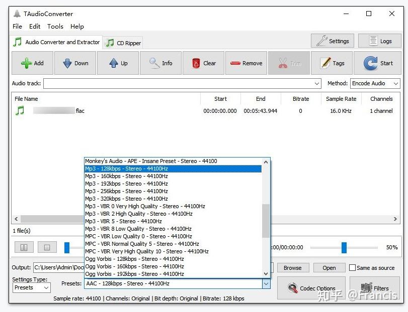
Task: Switch to the CD Ripper tab
Action: (123, 43)
